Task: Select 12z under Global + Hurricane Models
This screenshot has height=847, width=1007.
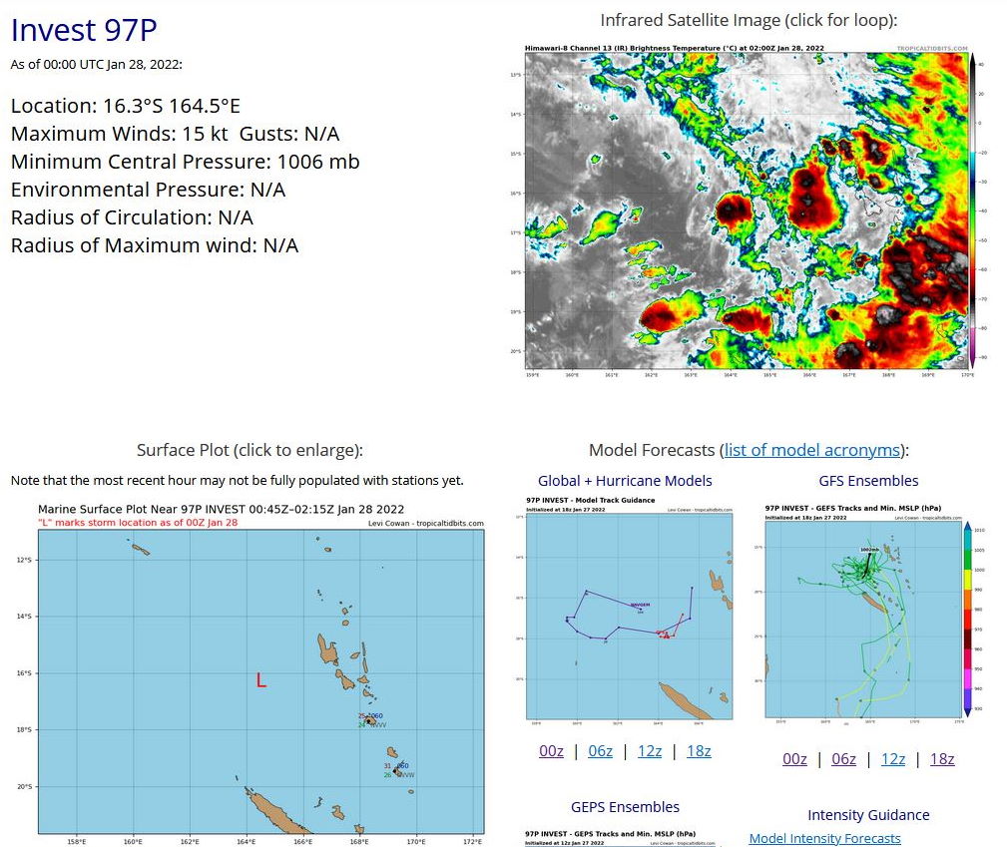Action: coord(650,751)
